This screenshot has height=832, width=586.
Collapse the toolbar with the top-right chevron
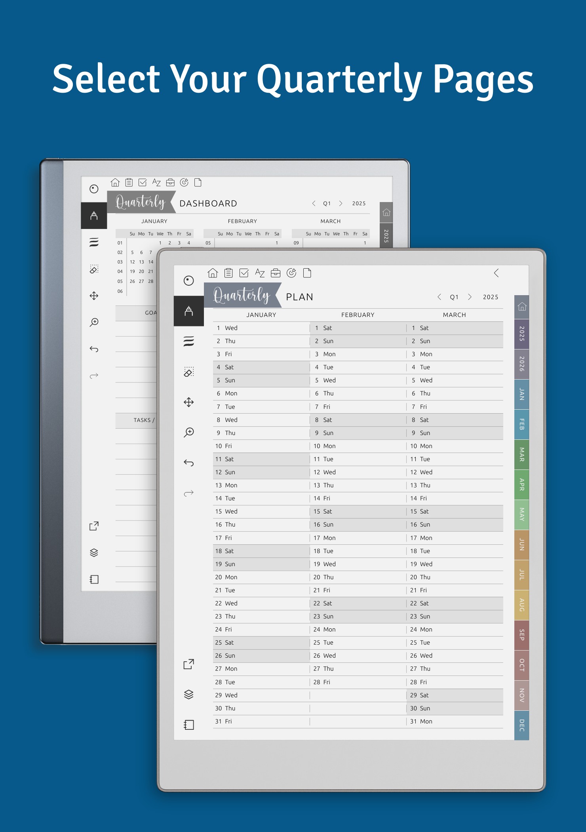(497, 273)
